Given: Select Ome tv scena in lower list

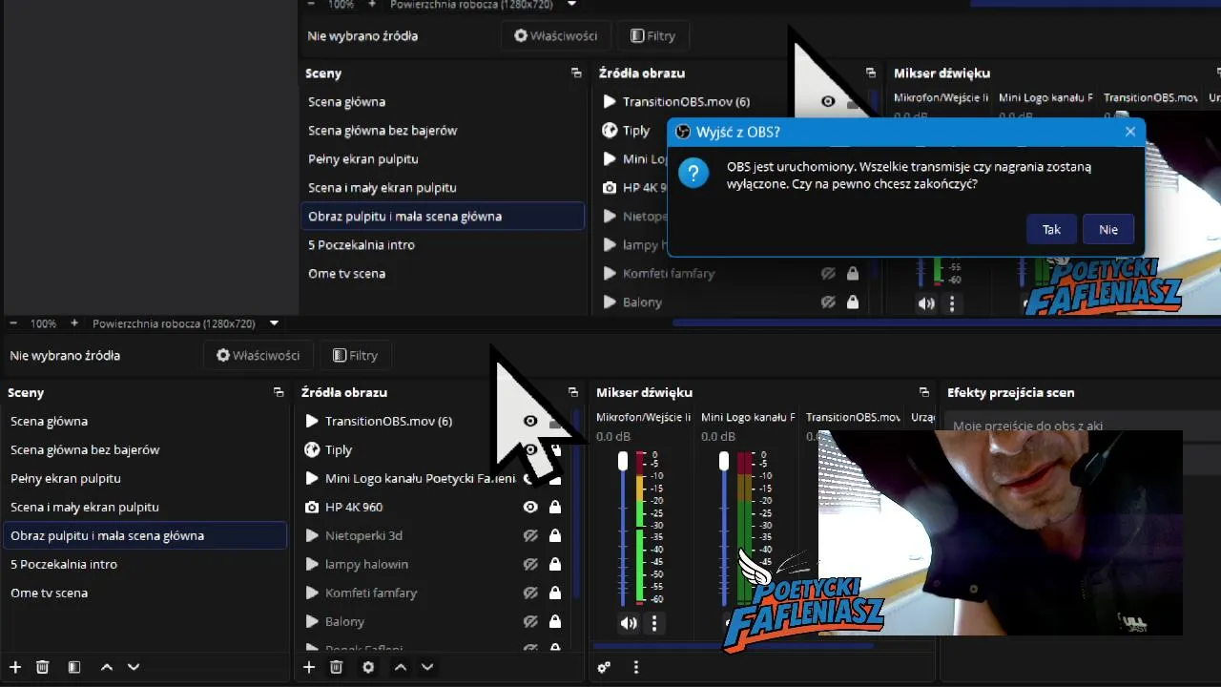Looking at the screenshot, I should [x=145, y=593].
